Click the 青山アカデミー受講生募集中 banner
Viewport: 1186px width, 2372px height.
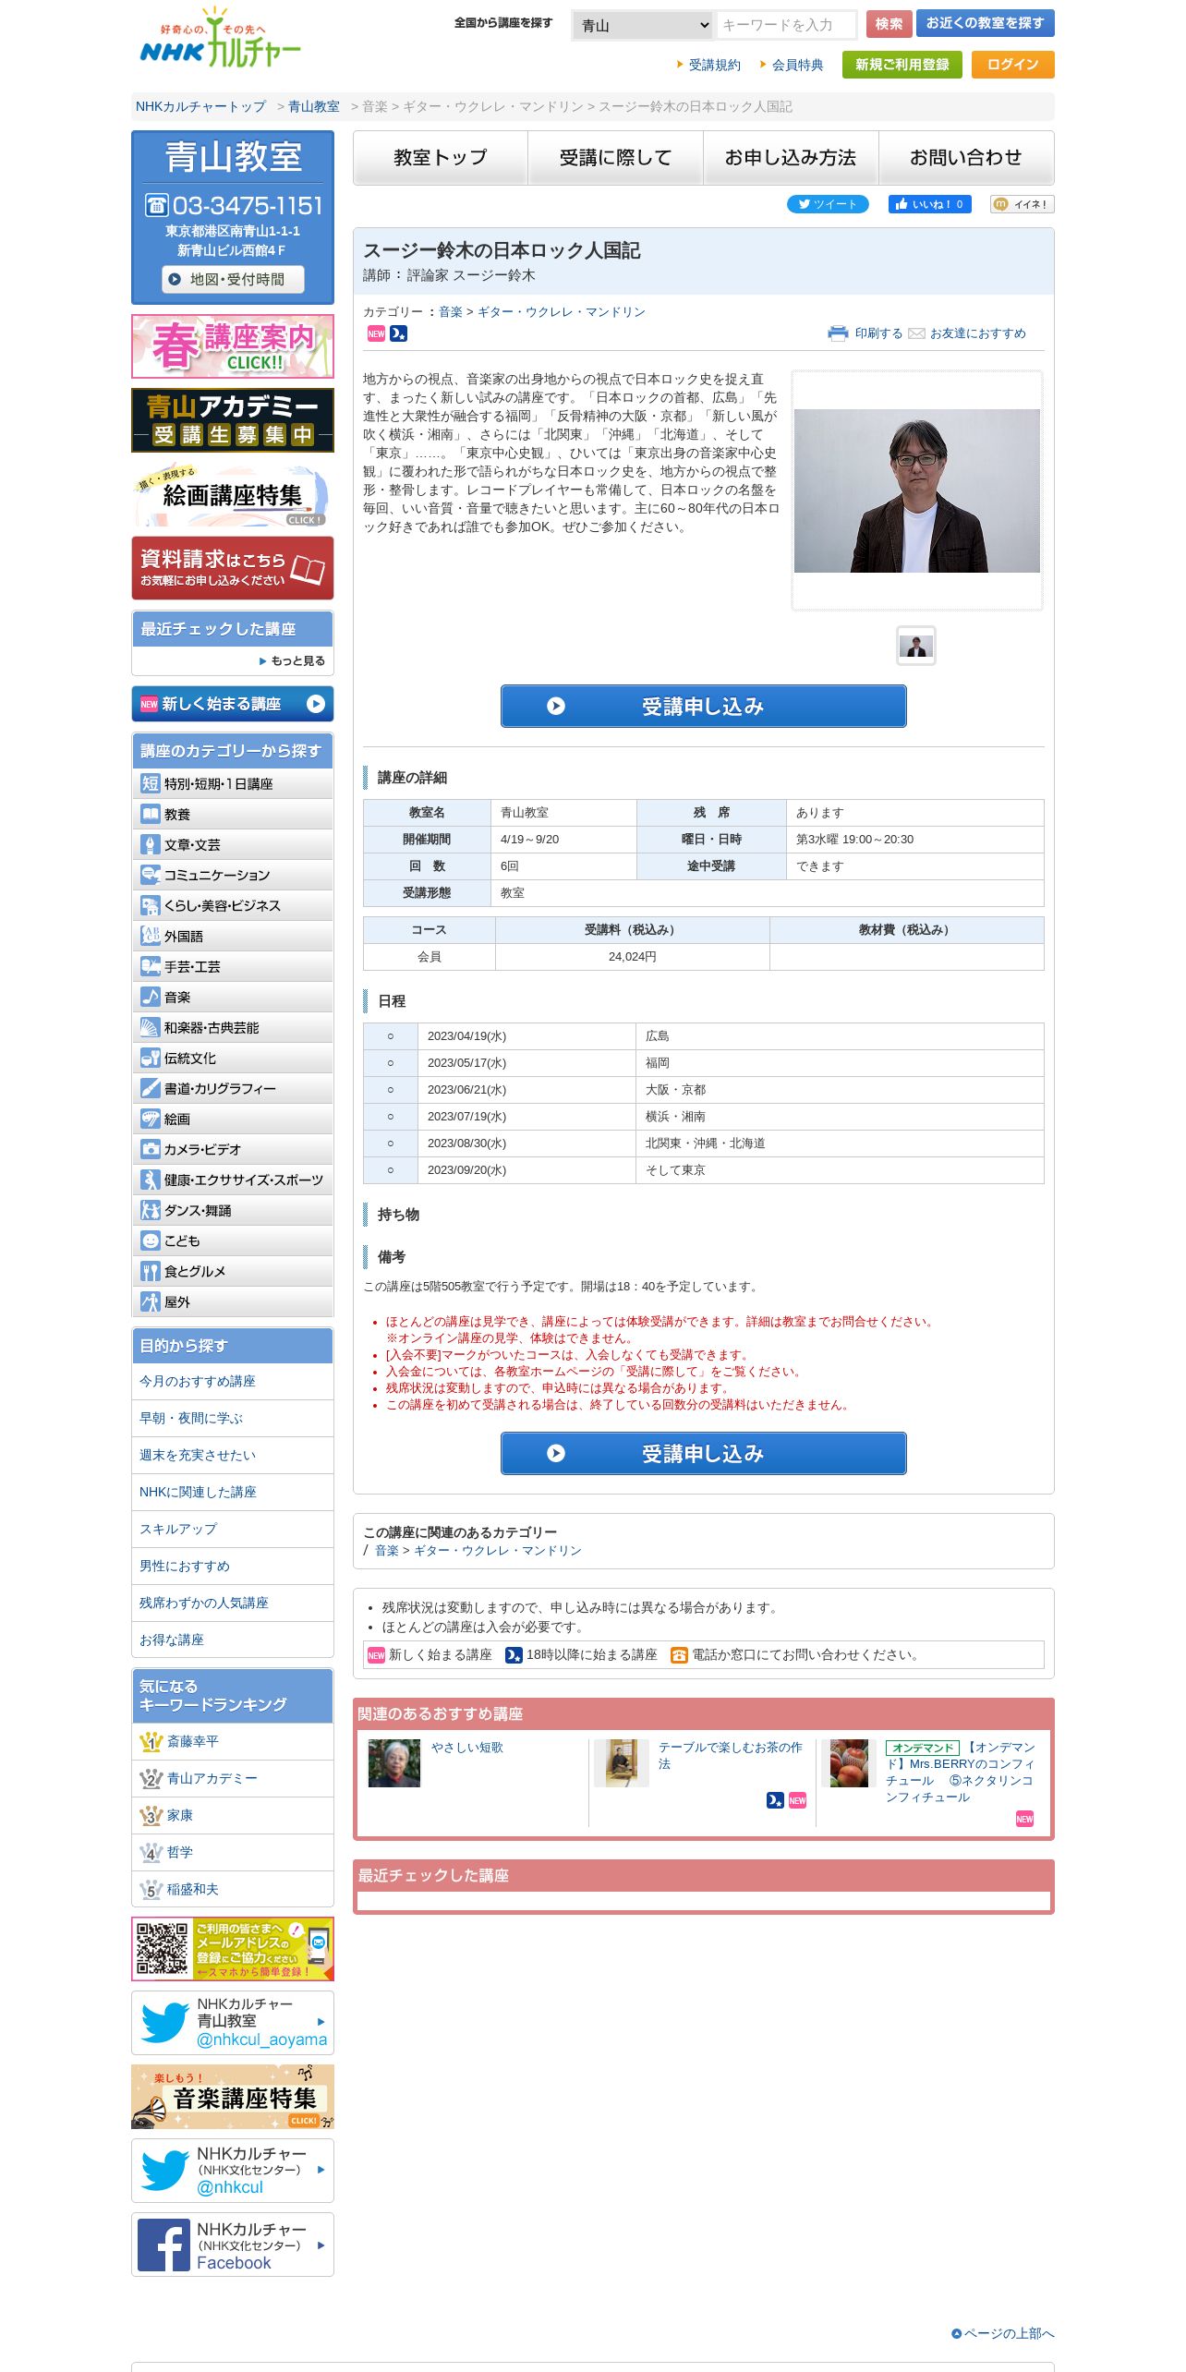pos(233,420)
